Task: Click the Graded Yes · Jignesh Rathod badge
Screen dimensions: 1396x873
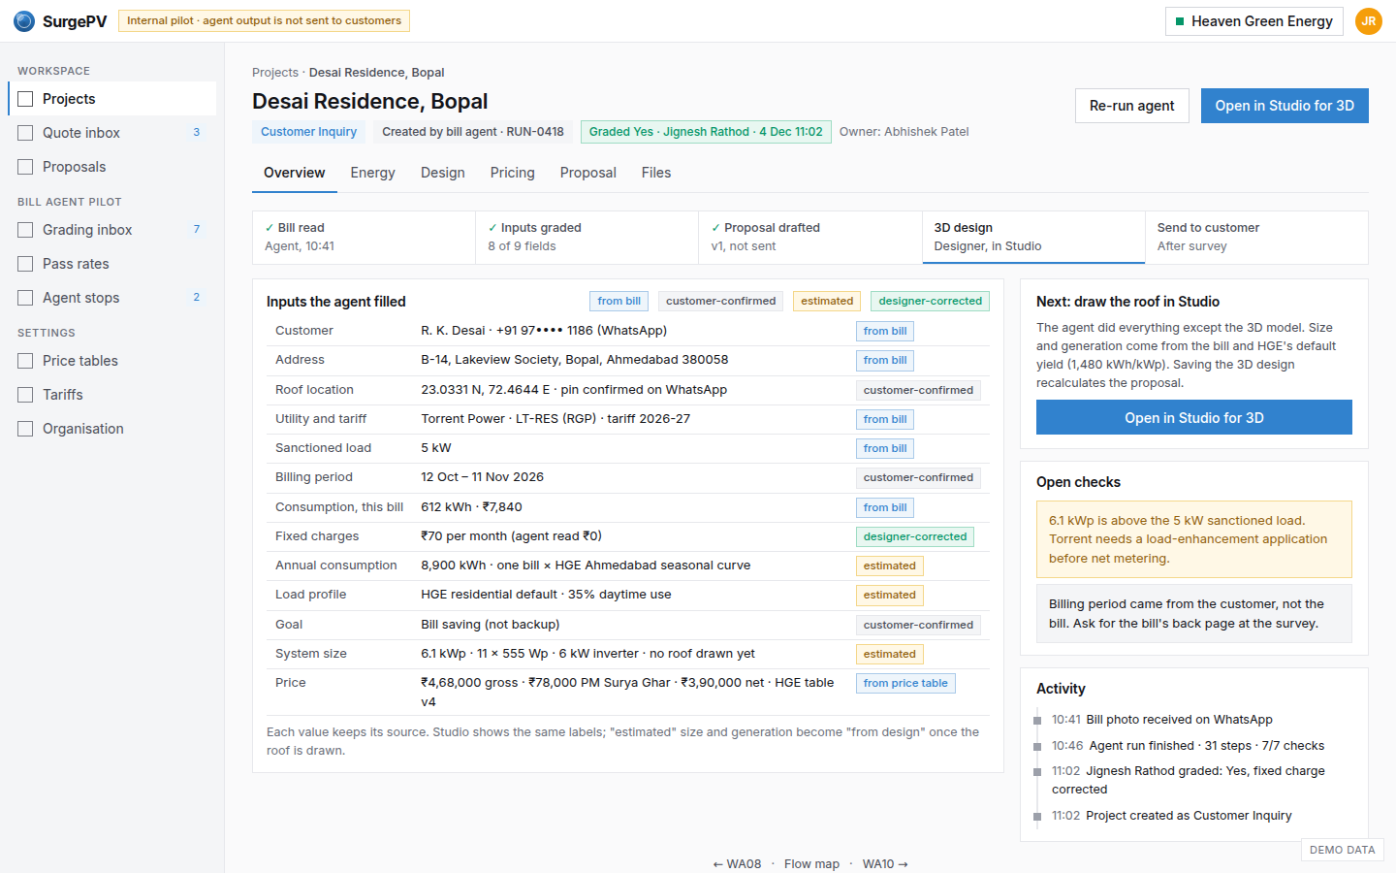Action: coord(706,132)
